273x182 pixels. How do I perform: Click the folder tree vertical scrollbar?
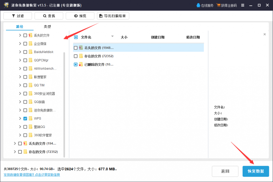tap(64, 104)
